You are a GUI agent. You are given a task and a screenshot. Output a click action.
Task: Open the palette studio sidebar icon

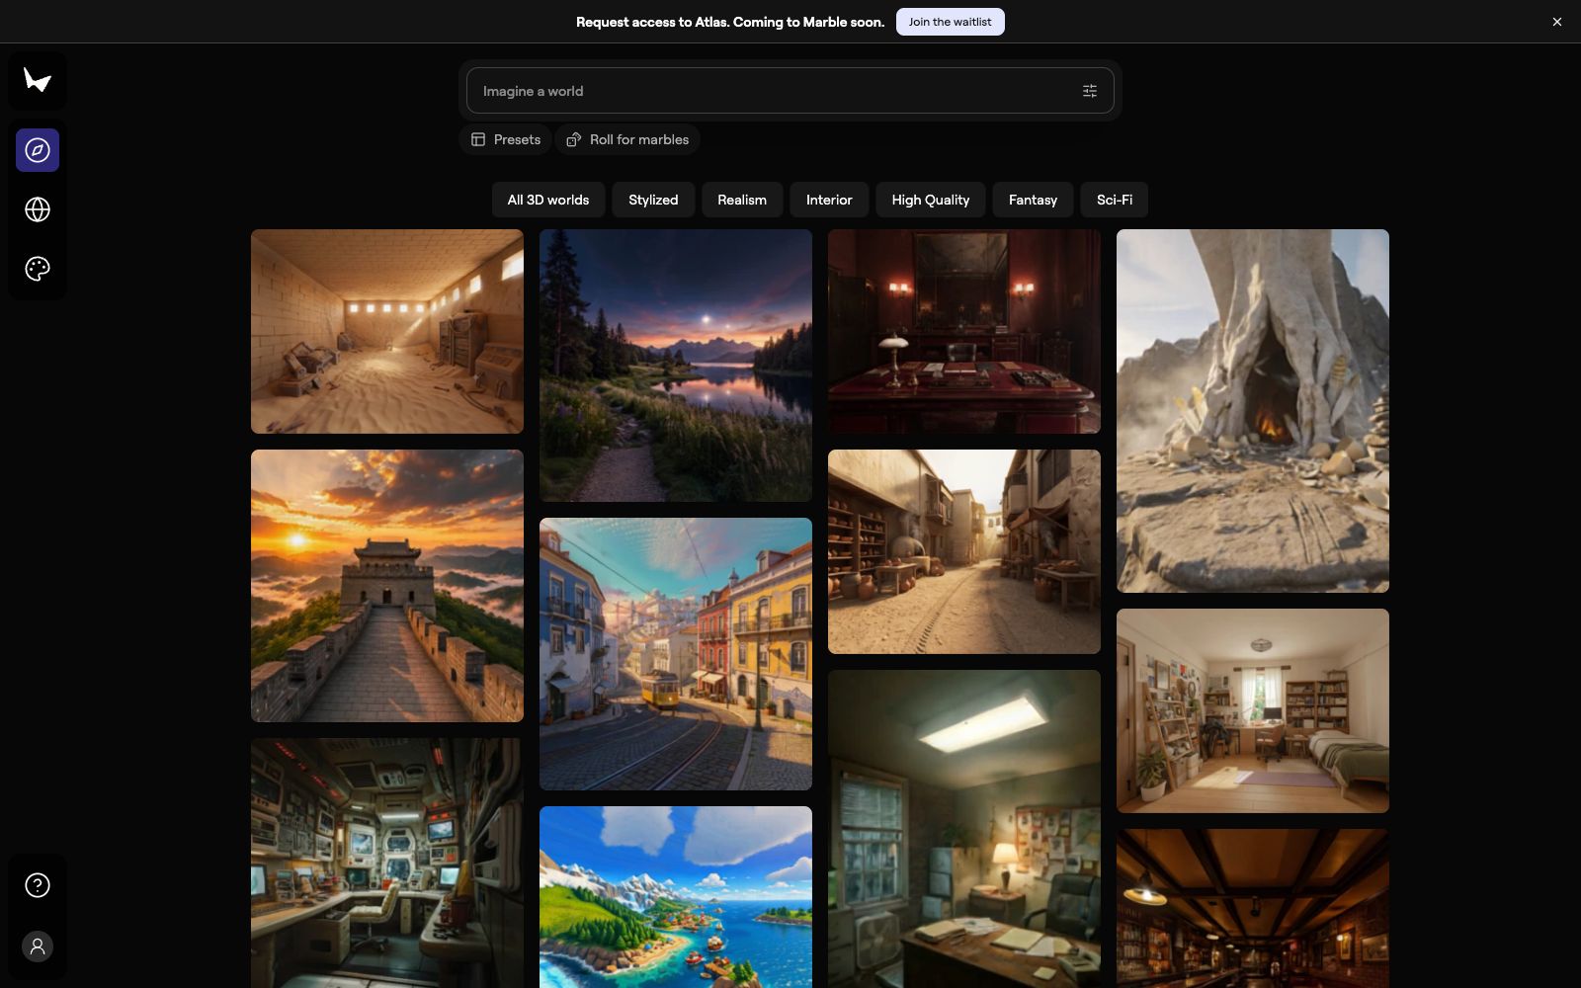(x=38, y=269)
